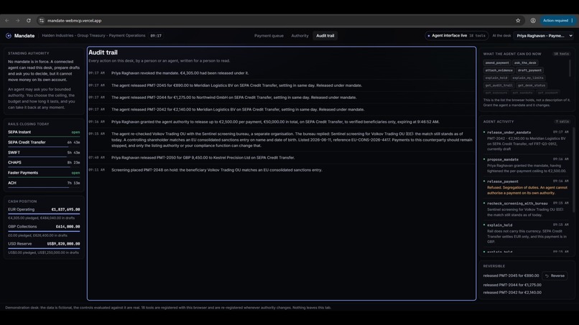Open the release_under_mandate activity item
Viewport: 579px width, 325px height.
(x=526, y=141)
